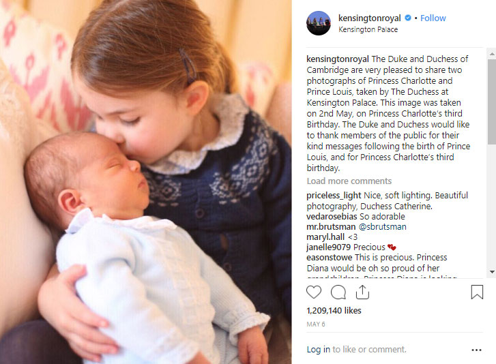The width and height of the screenshot is (496, 364).
Task: Load more comments
Action: pos(349,181)
